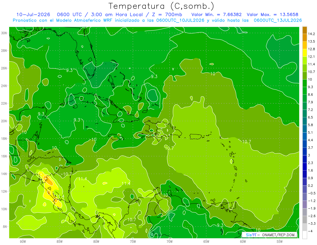317x245 pixels.
Task: Click the 0.9 label on the color scale
Action: [x=310, y=178]
